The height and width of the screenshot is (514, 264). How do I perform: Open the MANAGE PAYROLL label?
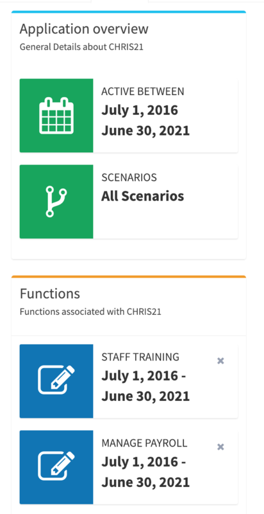(144, 443)
